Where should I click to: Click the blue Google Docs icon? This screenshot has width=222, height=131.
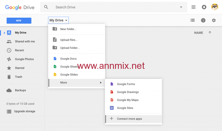point(55,58)
